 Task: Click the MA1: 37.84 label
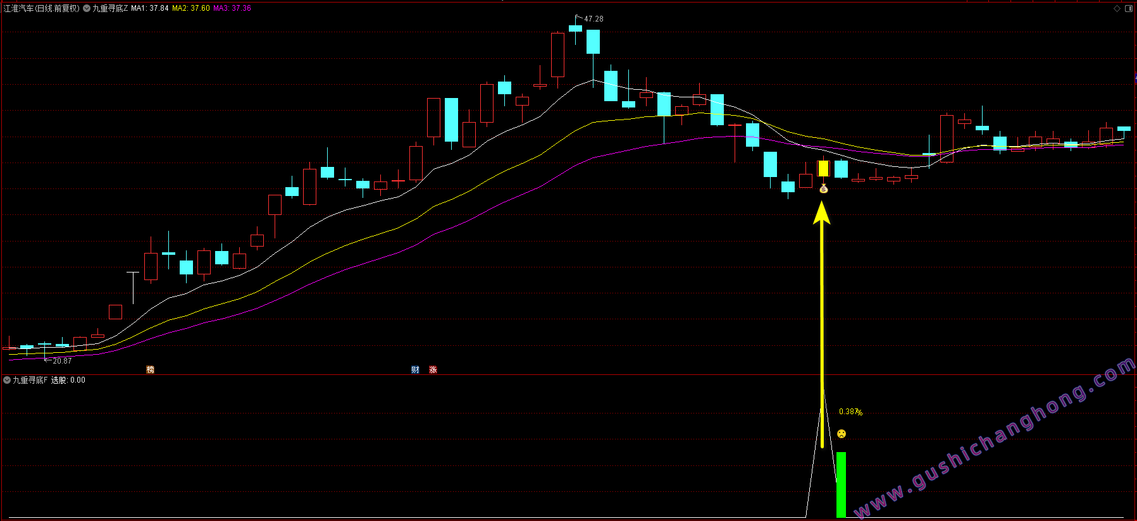click(x=150, y=8)
